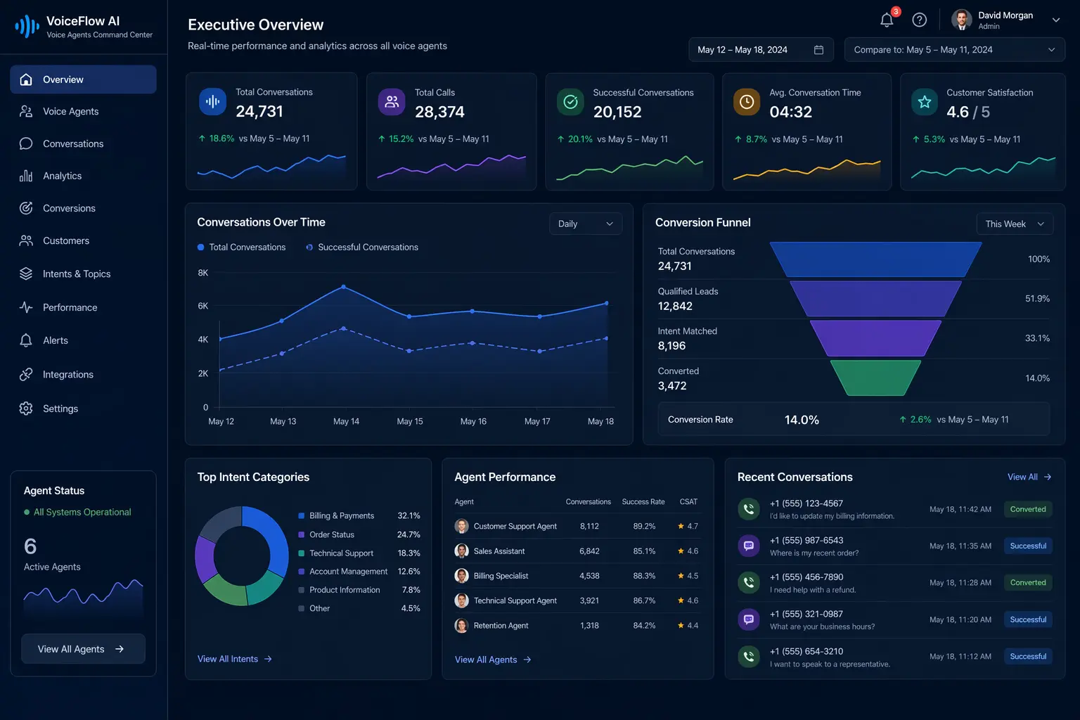Click the 89.2% success rate value
The image size is (1080, 720).
[644, 527]
